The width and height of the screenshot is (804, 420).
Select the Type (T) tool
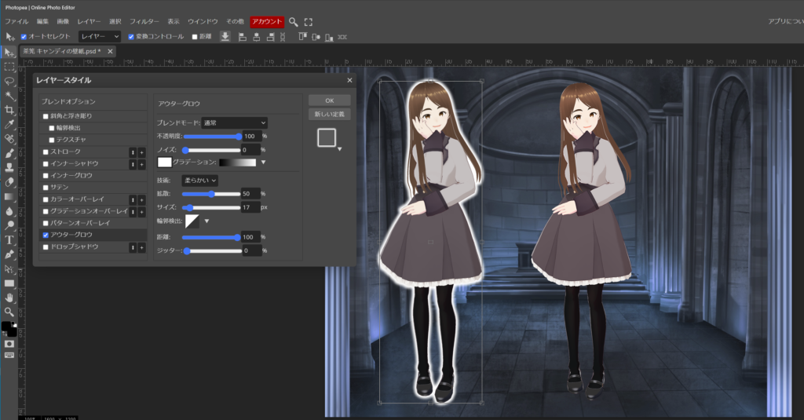[9, 240]
